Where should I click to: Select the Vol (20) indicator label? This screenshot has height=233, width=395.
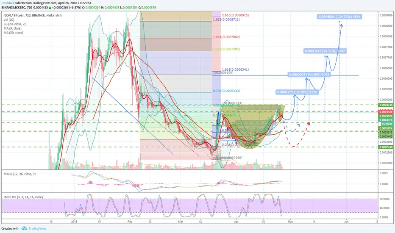[x=9, y=19]
